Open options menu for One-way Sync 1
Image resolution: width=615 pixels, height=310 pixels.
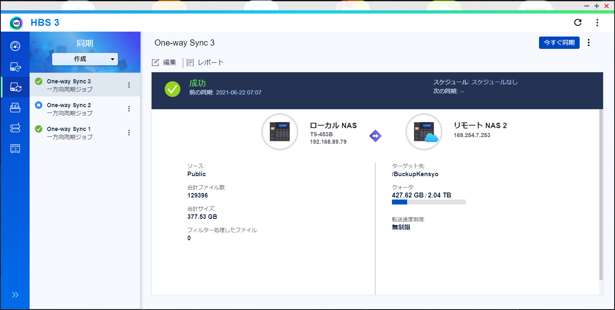129,133
